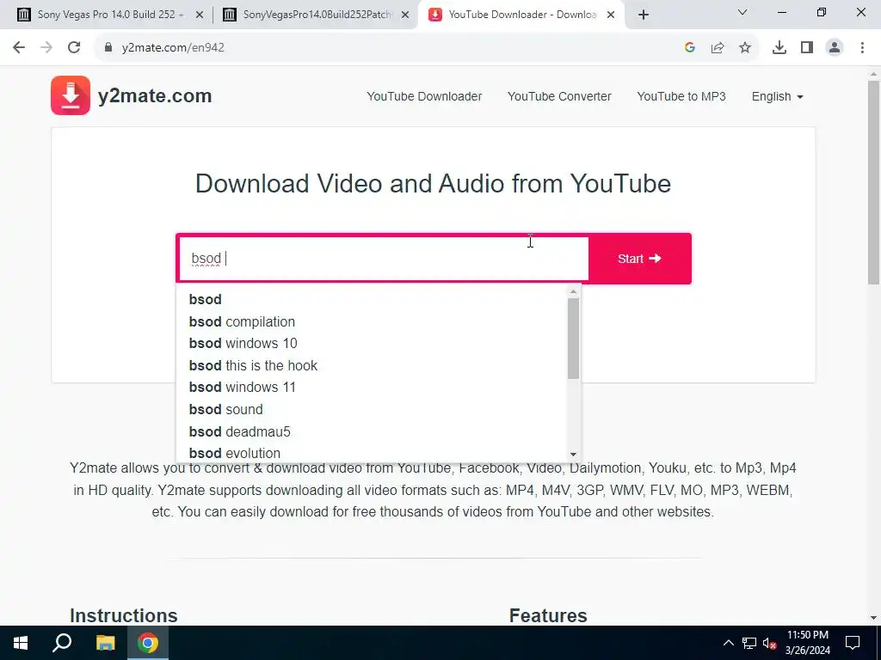Close the SonyVegasPro14.0Build252Patch tab
This screenshot has width=881, height=660.
pos(405,15)
